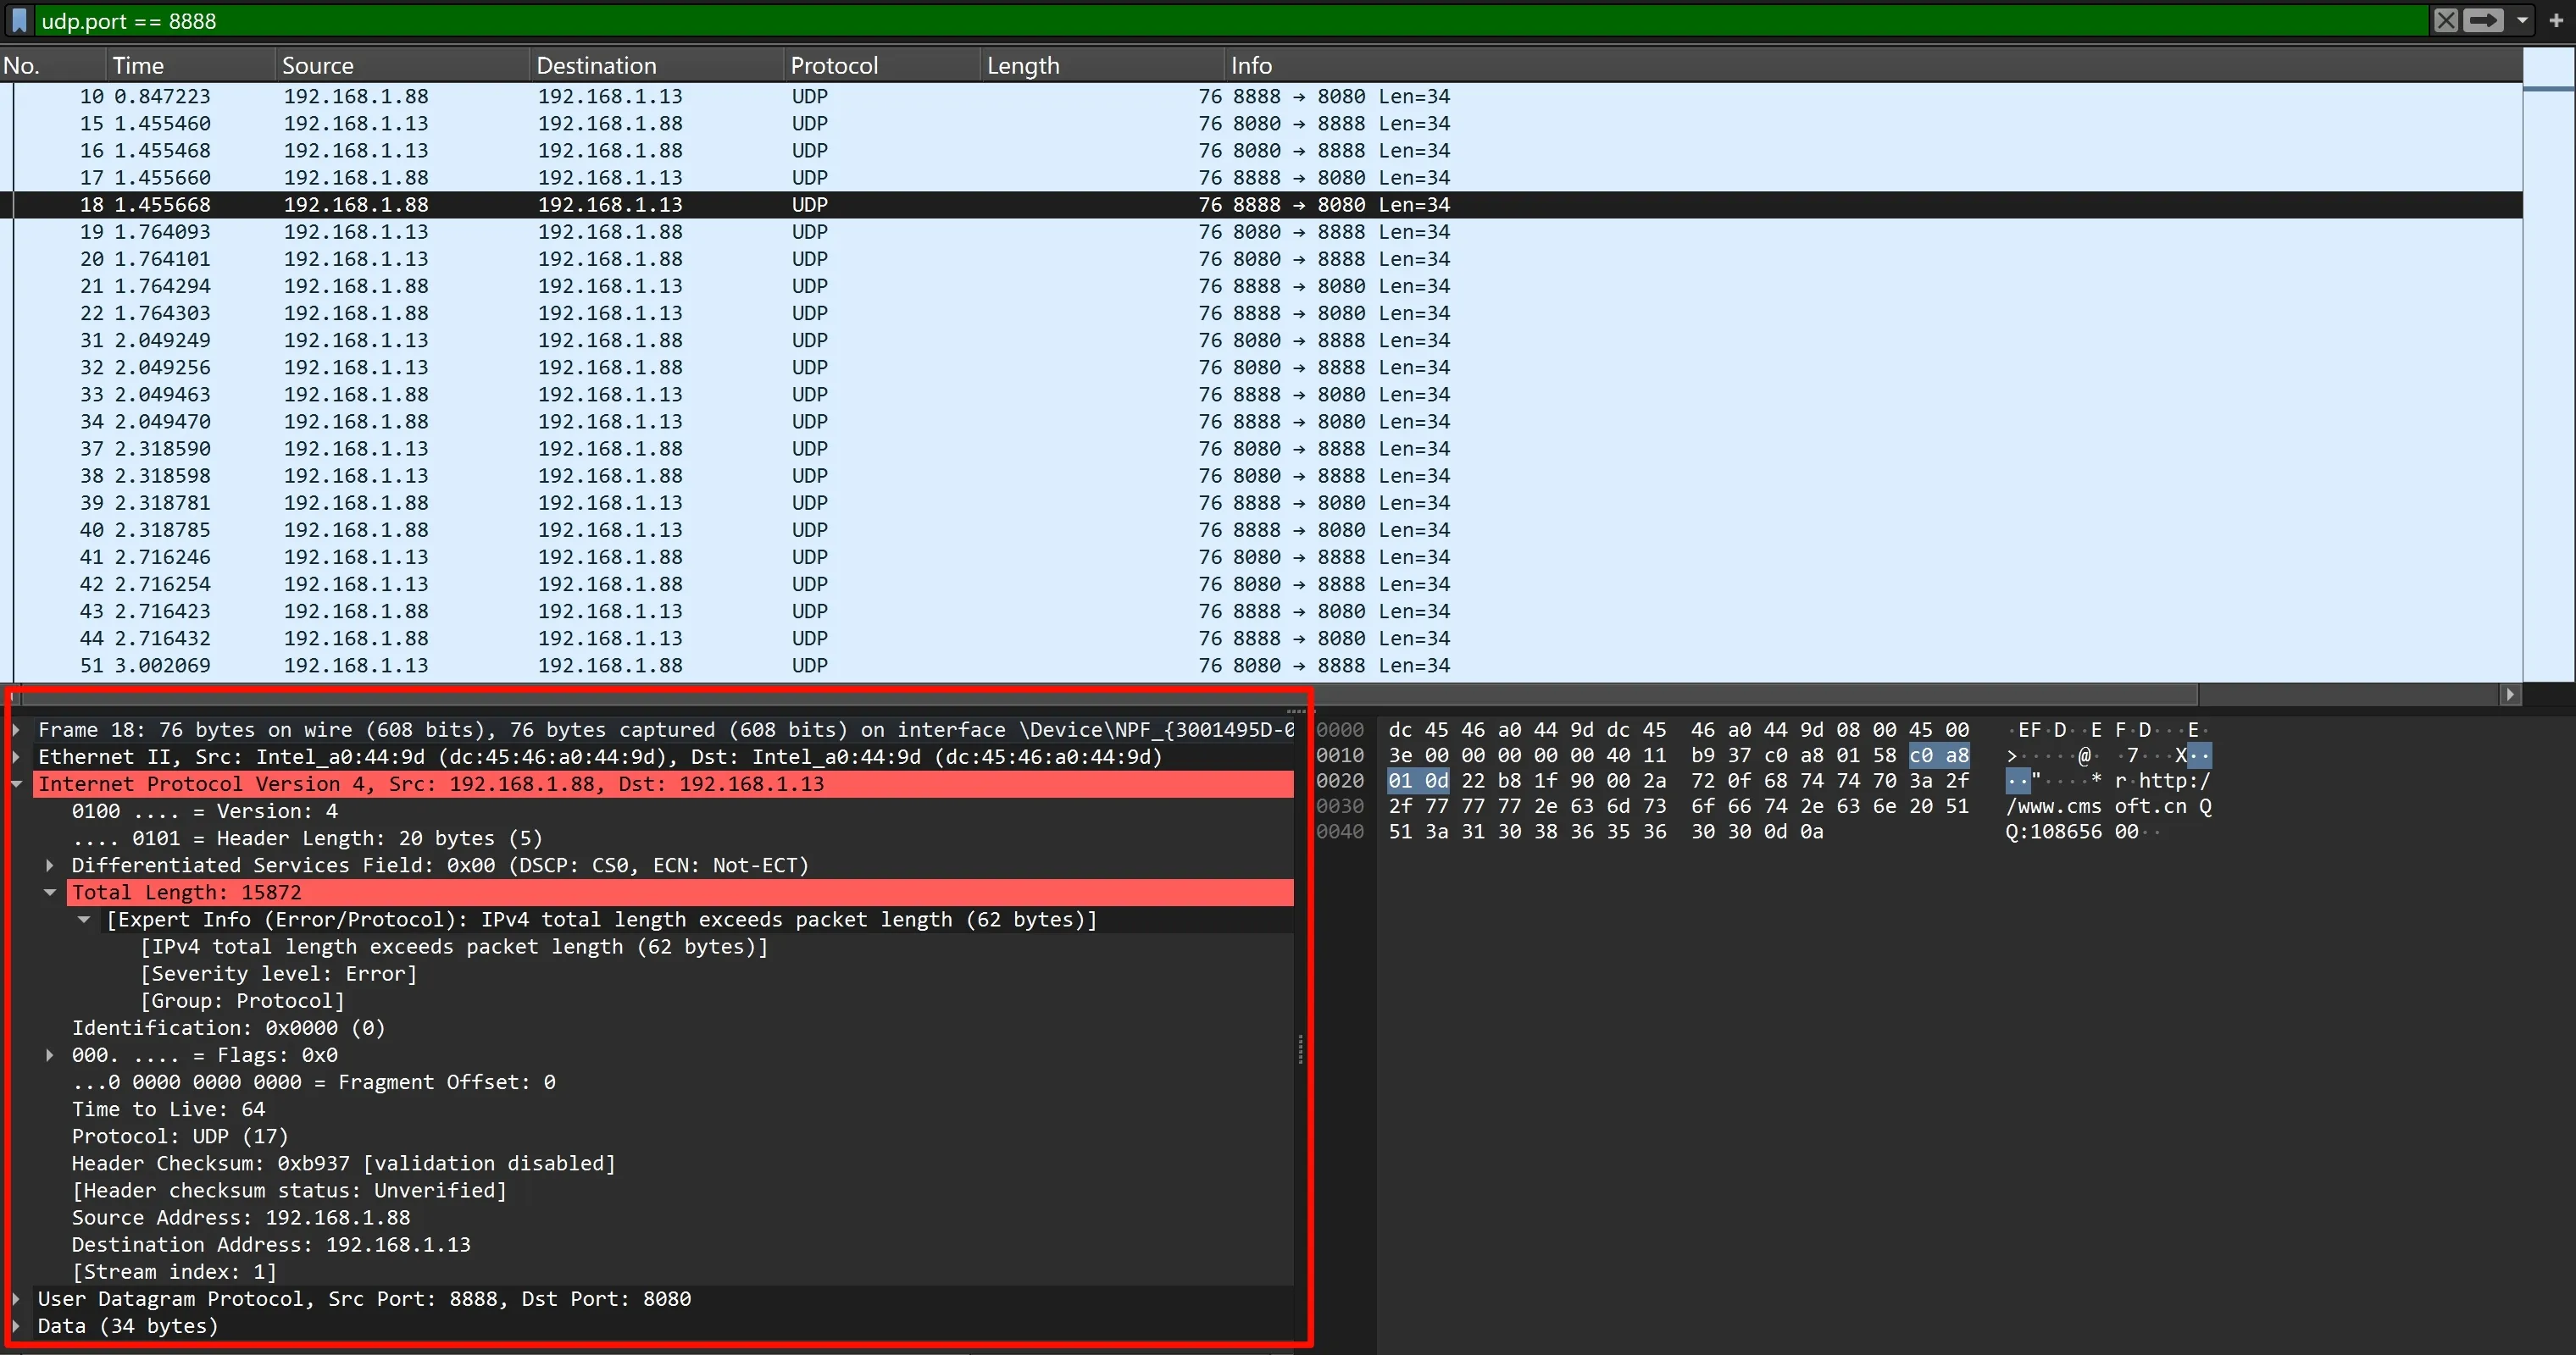Expand the Flags: 0x0 node
The width and height of the screenshot is (2576, 1355).
click(x=49, y=1055)
